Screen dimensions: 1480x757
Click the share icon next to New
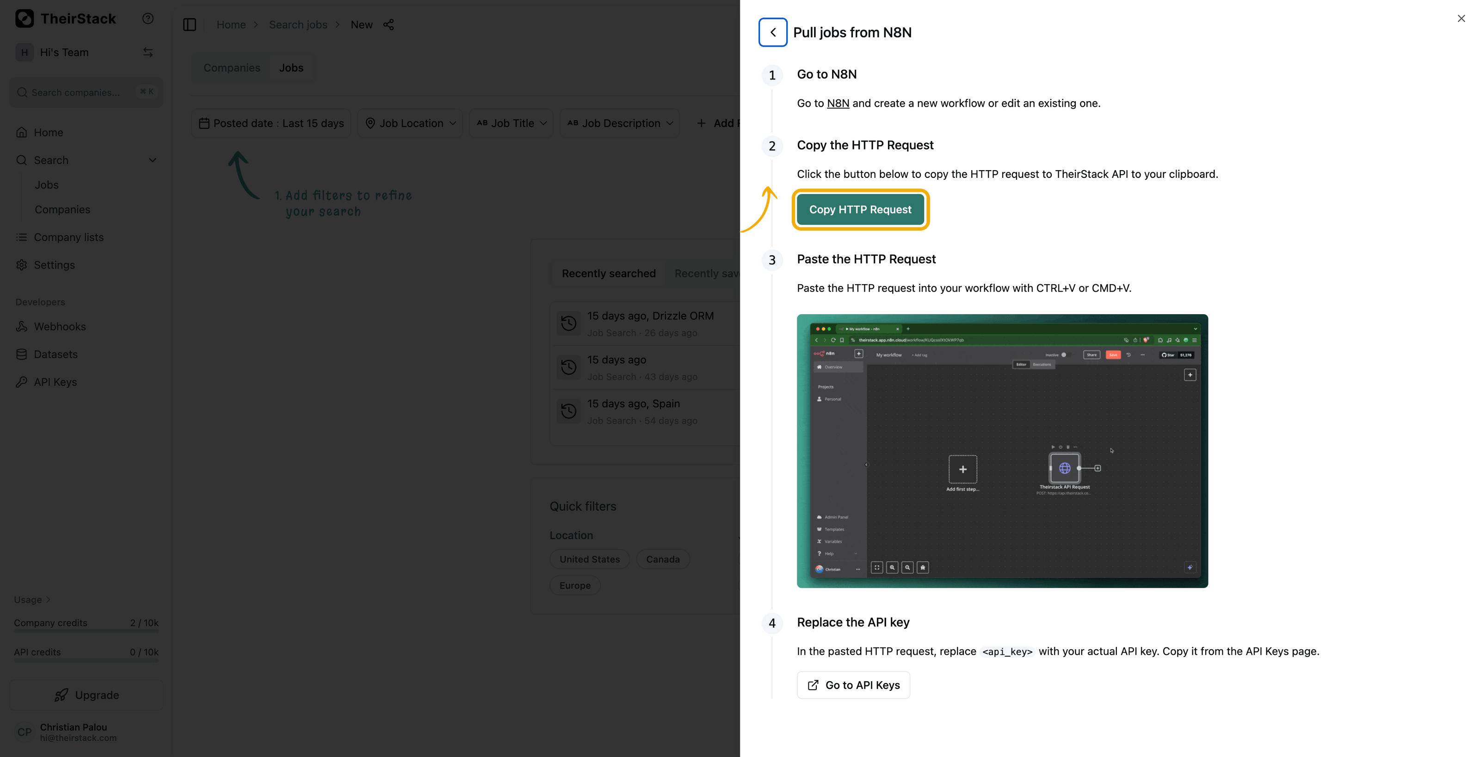coord(388,24)
